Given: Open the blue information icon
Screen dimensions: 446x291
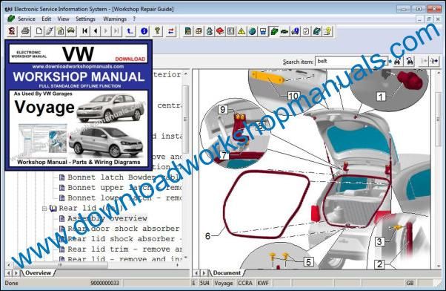Looking at the screenshot, I should pos(144,30).
